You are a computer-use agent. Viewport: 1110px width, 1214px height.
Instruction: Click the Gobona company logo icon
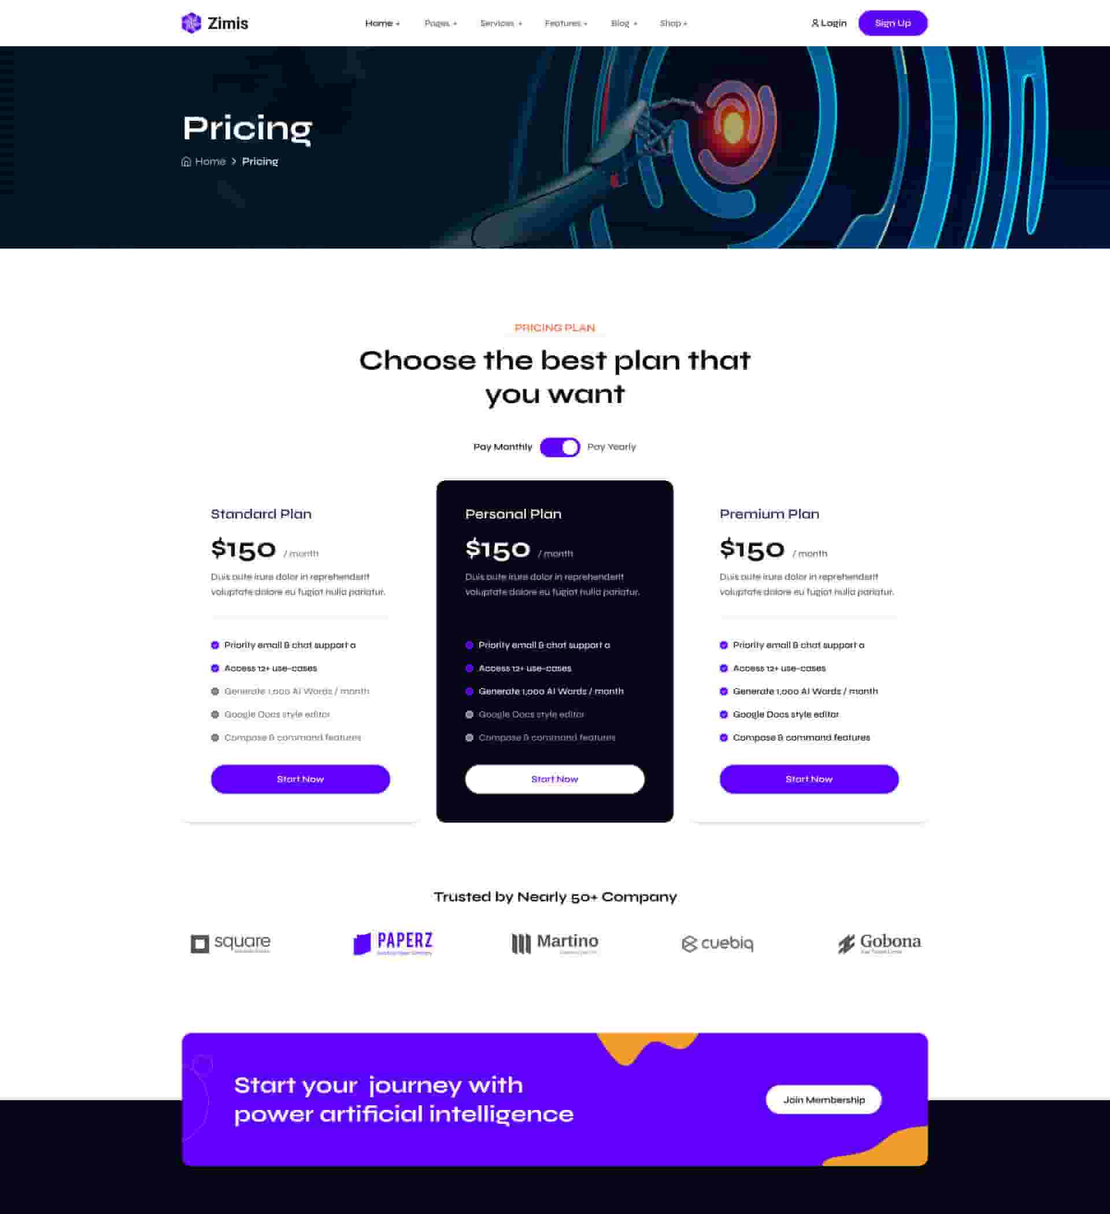[846, 942]
